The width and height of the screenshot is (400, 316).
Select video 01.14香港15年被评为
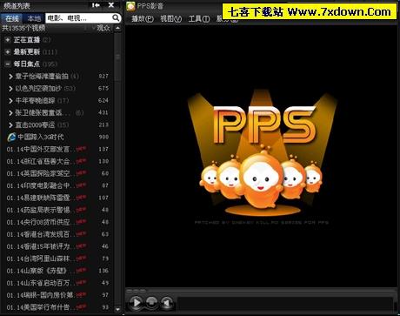[x=57, y=246]
